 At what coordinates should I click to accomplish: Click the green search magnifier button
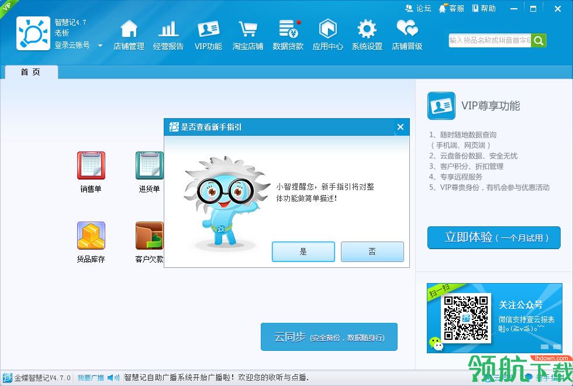(x=539, y=40)
